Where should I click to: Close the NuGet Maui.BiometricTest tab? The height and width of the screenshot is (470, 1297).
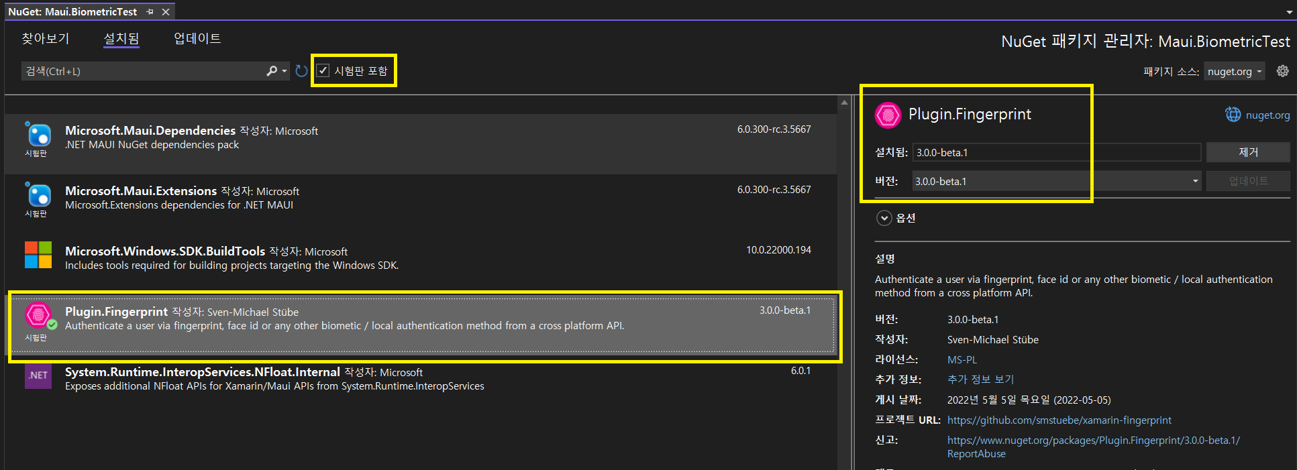[166, 11]
